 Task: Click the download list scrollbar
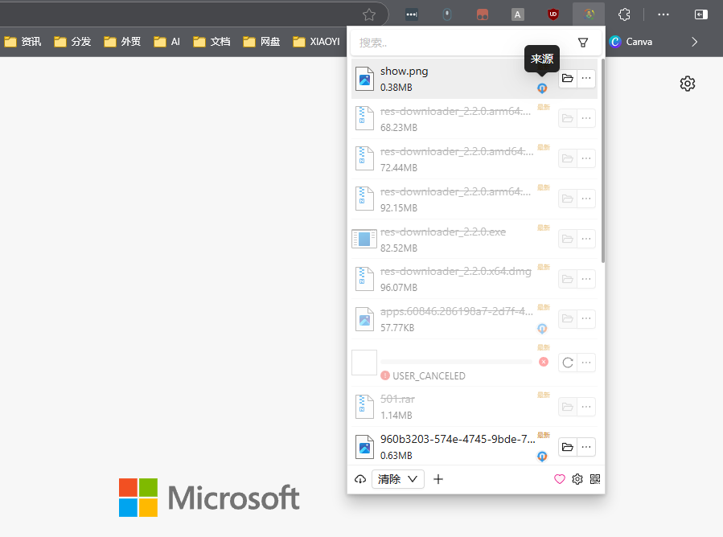(x=603, y=162)
